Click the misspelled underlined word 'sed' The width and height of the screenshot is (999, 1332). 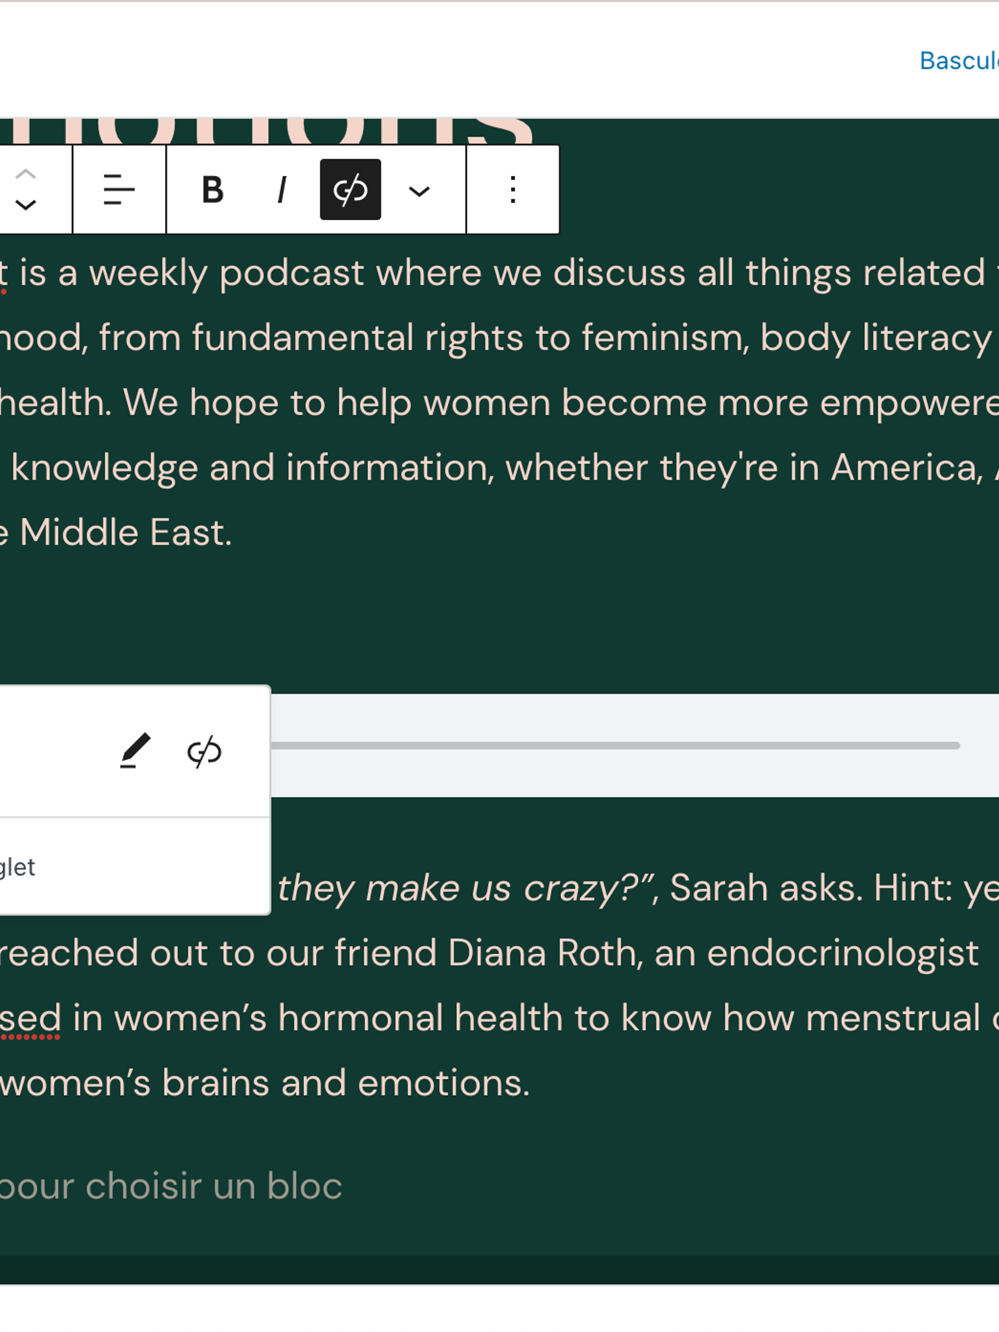30,1018
